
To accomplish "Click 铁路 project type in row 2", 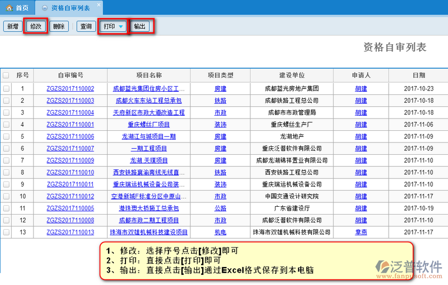I will 220,101.
